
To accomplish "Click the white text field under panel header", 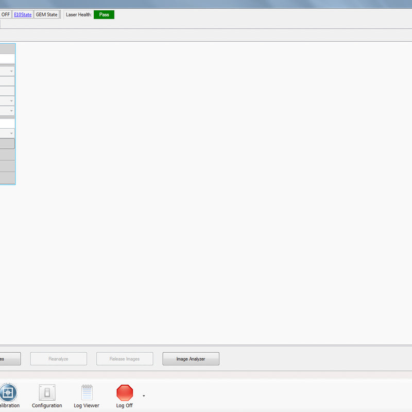I will [x=7, y=58].
